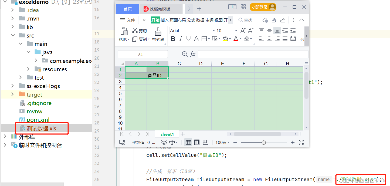Toggle bold formatting on selected cell
The height and width of the screenshot is (186, 390).
pyautogui.click(x=173, y=39)
